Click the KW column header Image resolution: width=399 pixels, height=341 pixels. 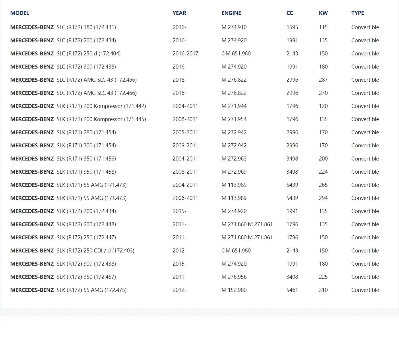pyautogui.click(x=323, y=13)
